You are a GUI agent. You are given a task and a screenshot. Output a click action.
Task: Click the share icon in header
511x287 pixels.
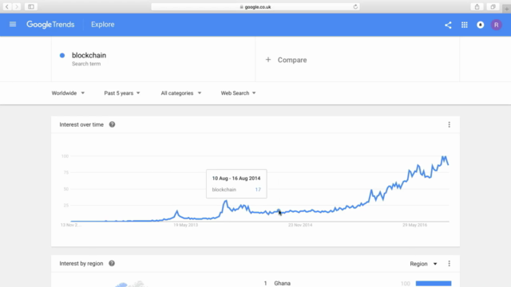pos(448,25)
